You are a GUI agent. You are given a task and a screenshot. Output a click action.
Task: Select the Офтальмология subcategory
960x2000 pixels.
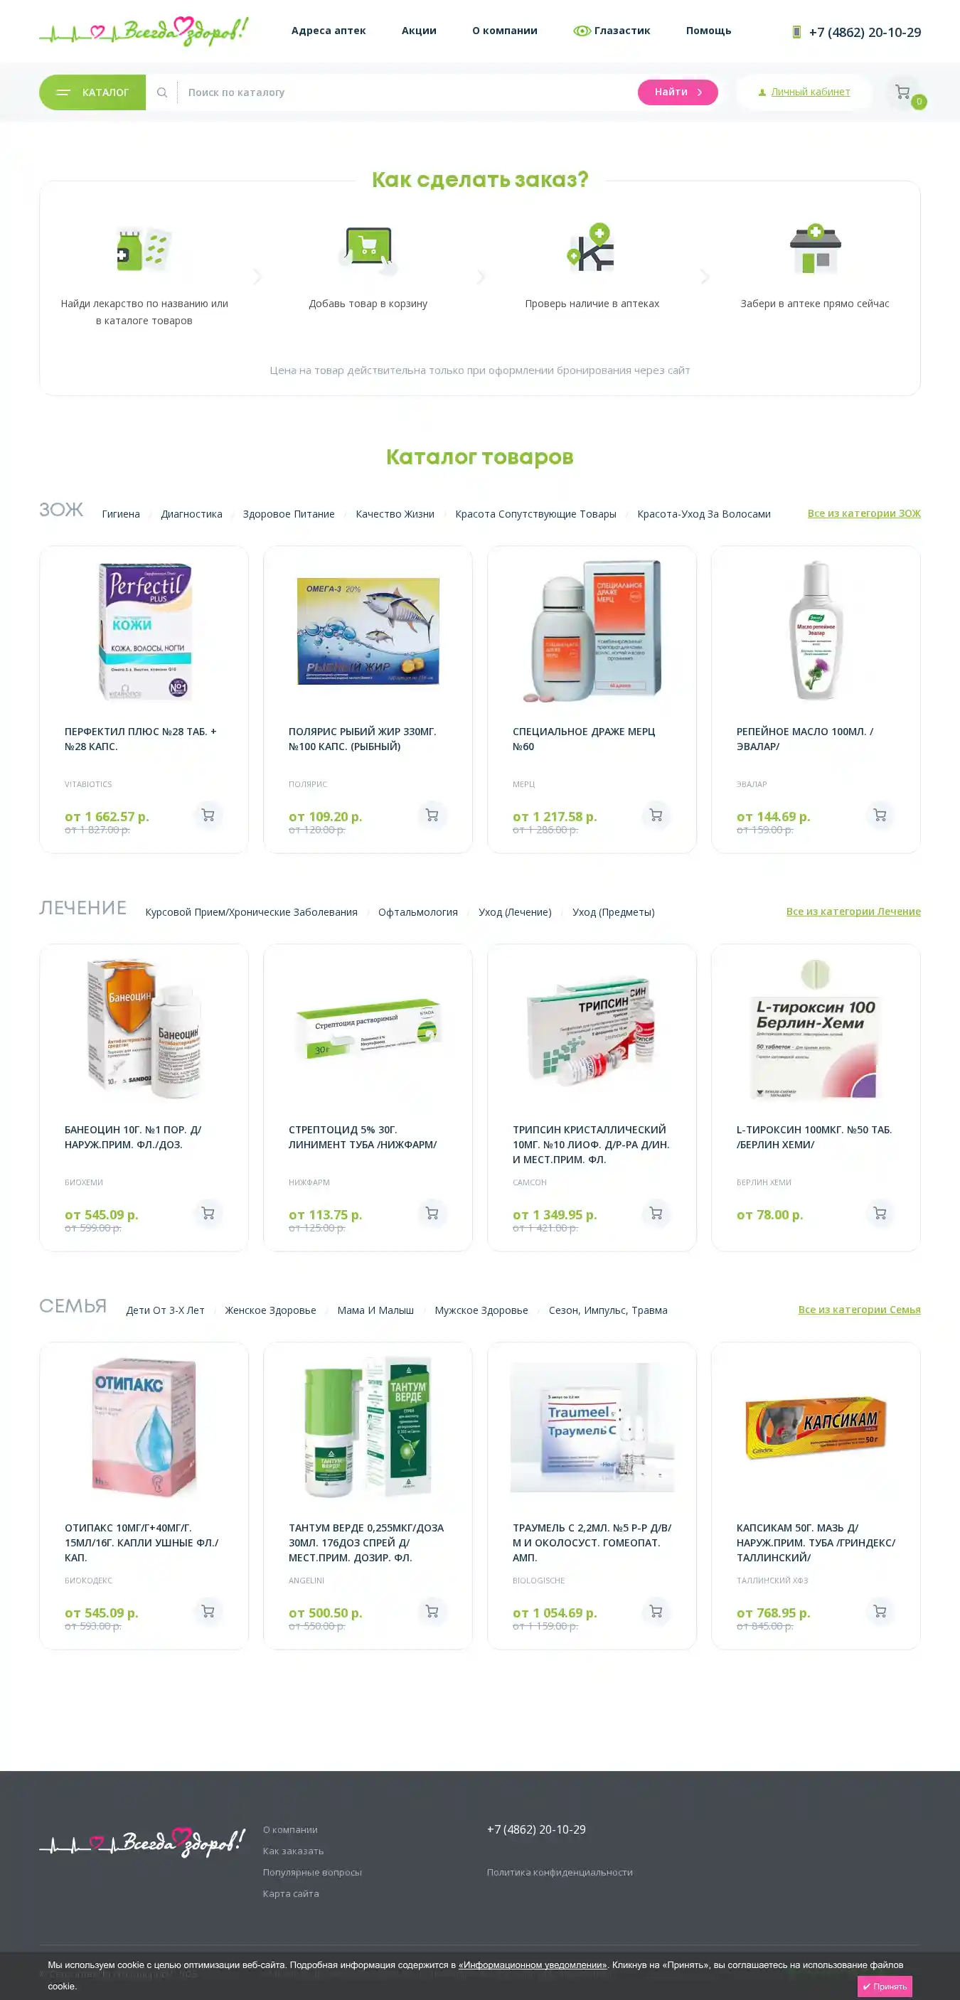[x=418, y=912]
